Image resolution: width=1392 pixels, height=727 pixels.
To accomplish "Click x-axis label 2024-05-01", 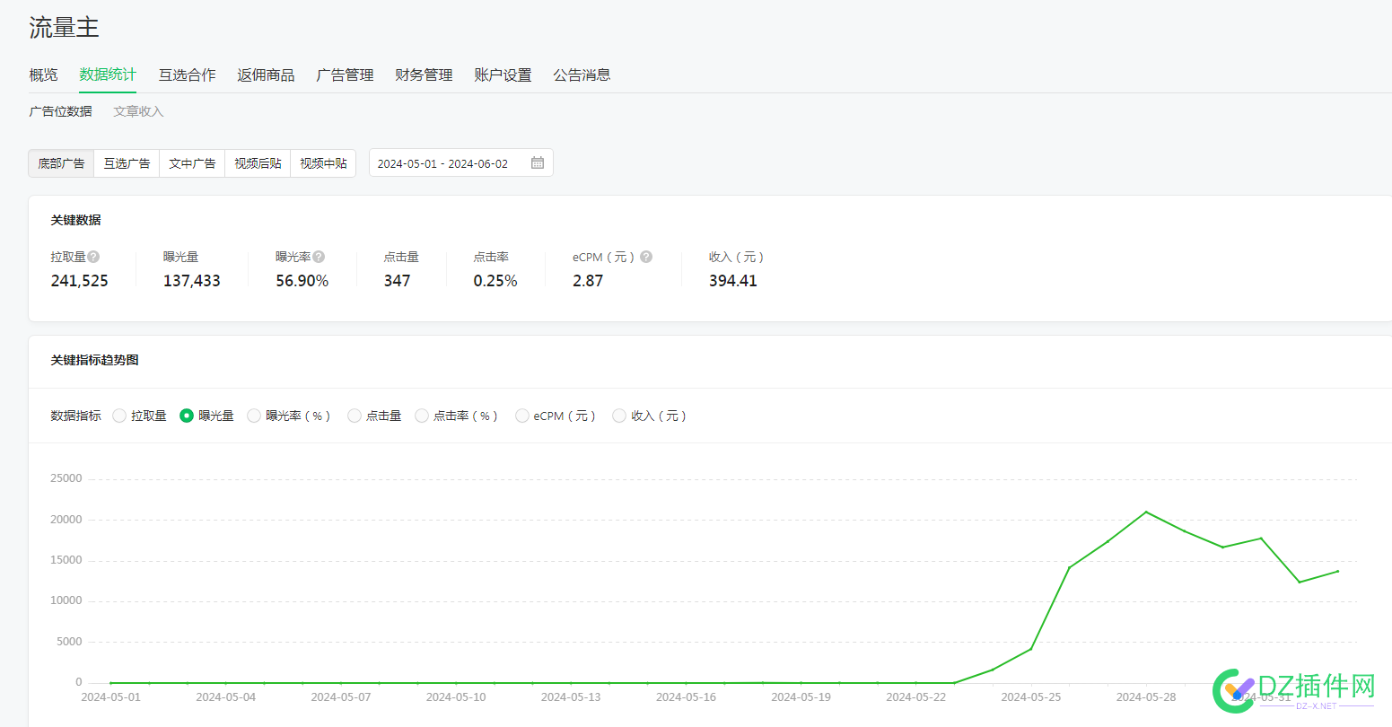I will point(110,697).
